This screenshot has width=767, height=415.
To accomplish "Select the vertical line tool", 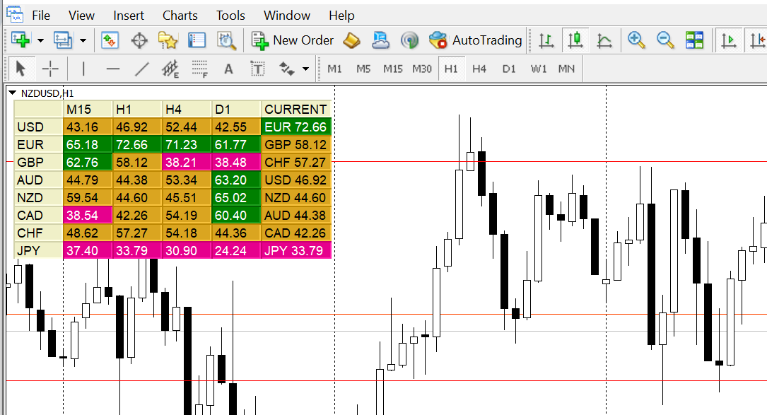I will pos(83,69).
